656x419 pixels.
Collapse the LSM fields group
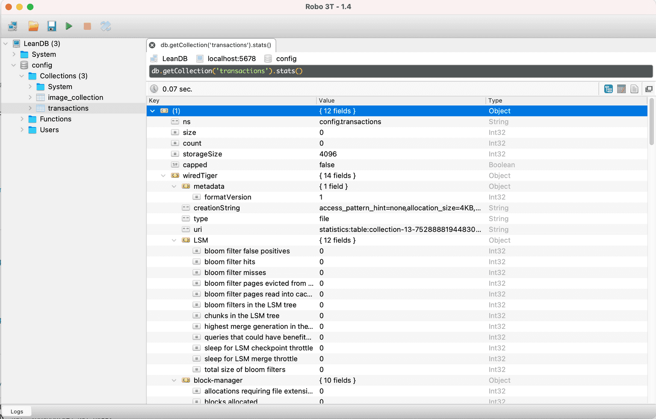pos(174,240)
